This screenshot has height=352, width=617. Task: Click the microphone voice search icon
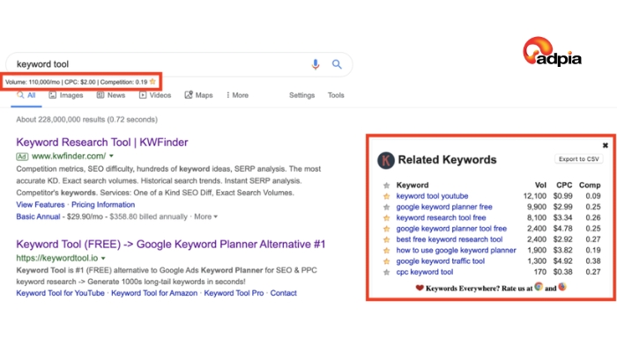coord(316,64)
